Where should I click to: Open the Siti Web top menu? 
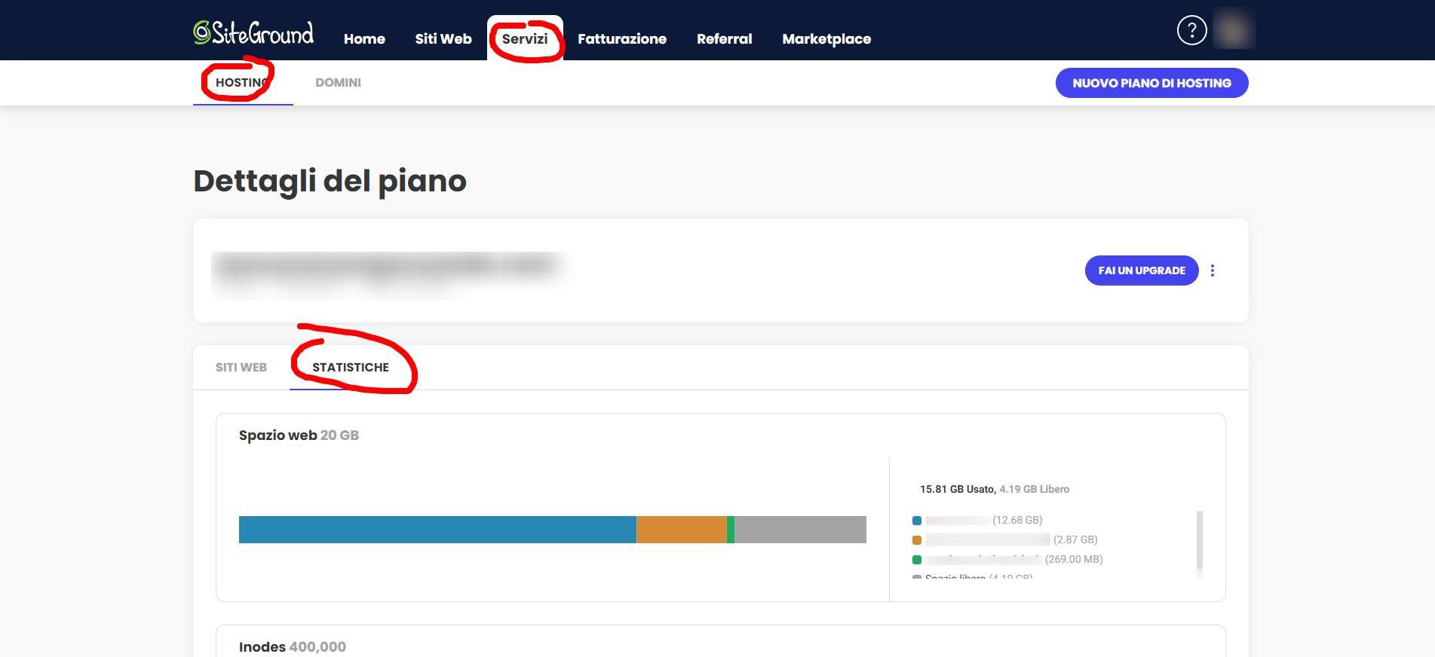(x=443, y=39)
